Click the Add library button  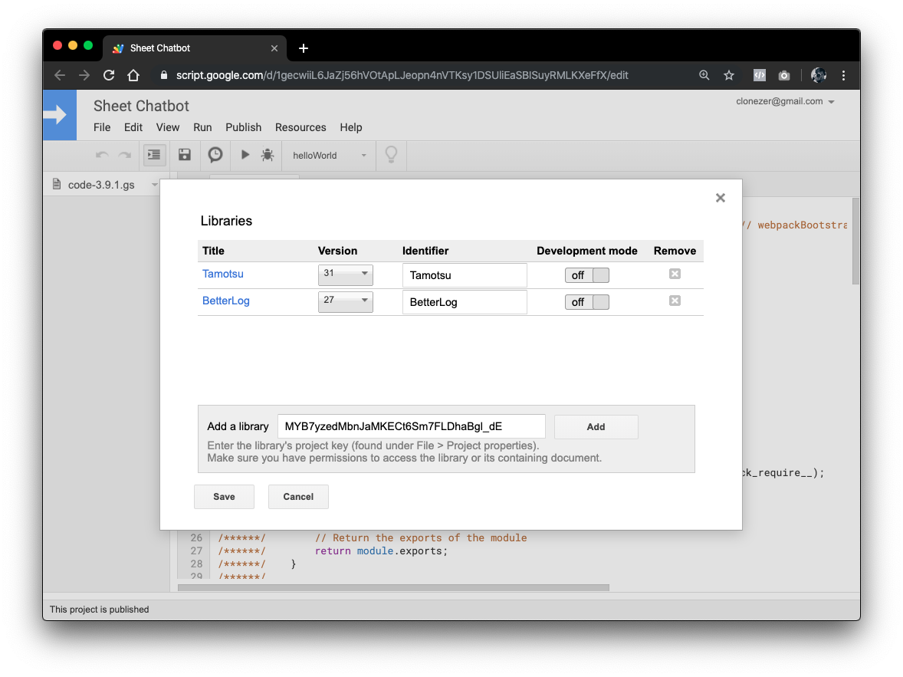coord(596,427)
